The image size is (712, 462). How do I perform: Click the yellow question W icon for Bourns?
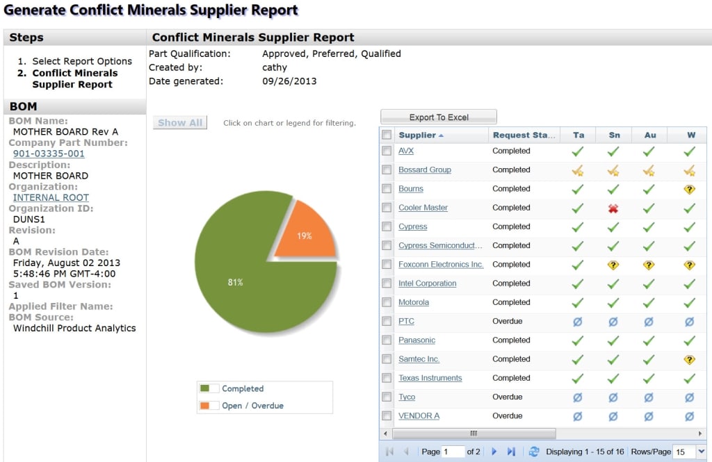click(x=689, y=189)
